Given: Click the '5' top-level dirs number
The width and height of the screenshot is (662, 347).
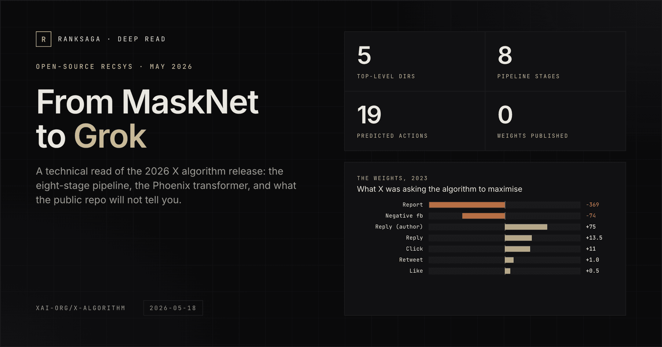Looking at the screenshot, I should [x=364, y=55].
